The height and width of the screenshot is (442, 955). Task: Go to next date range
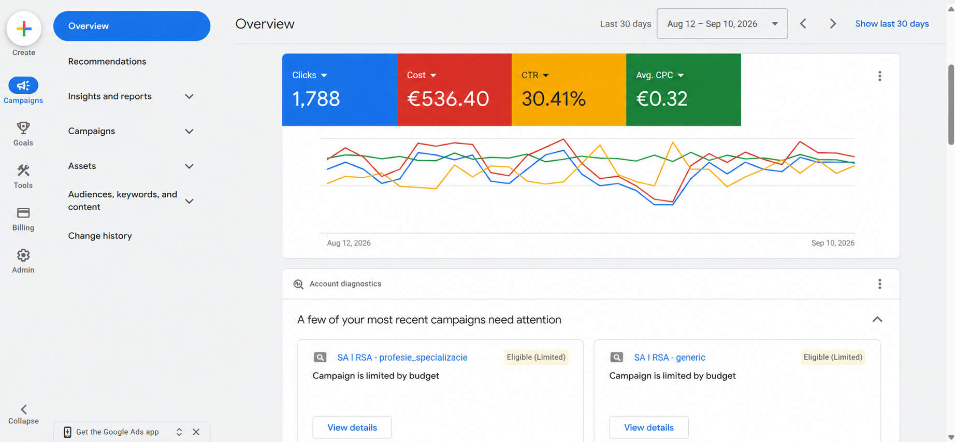coord(833,24)
